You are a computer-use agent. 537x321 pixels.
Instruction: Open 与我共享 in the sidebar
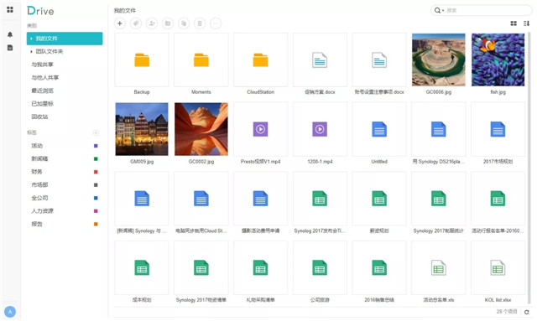click(43, 65)
